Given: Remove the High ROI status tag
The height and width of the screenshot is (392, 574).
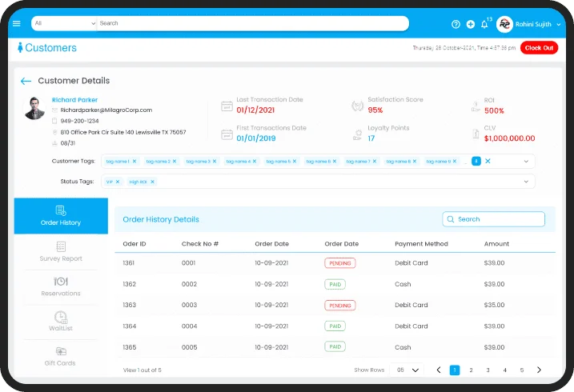Looking at the screenshot, I should pos(152,182).
